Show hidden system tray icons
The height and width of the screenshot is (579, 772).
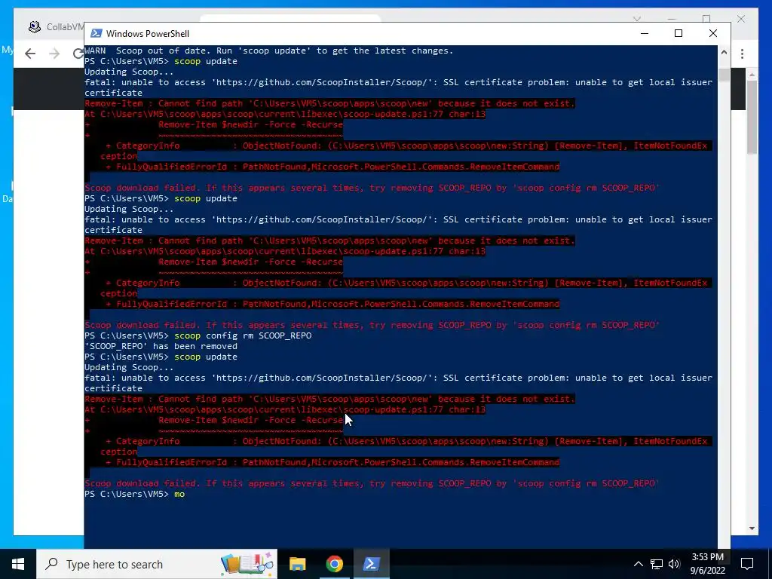coord(638,564)
